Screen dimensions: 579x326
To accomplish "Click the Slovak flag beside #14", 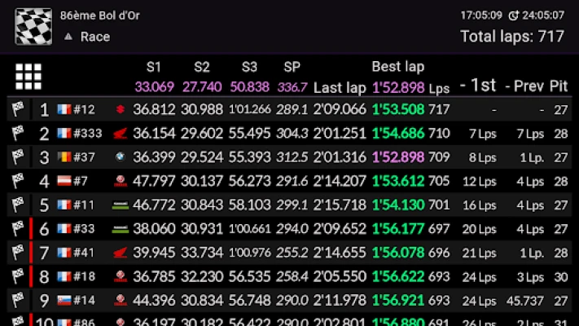I will (x=64, y=300).
